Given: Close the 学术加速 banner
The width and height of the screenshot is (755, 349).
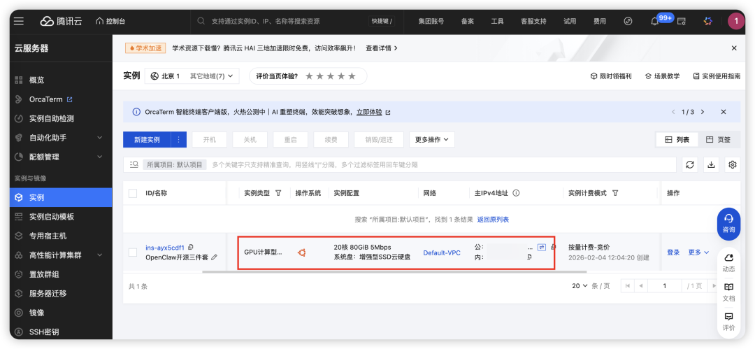Looking at the screenshot, I should 734,48.
